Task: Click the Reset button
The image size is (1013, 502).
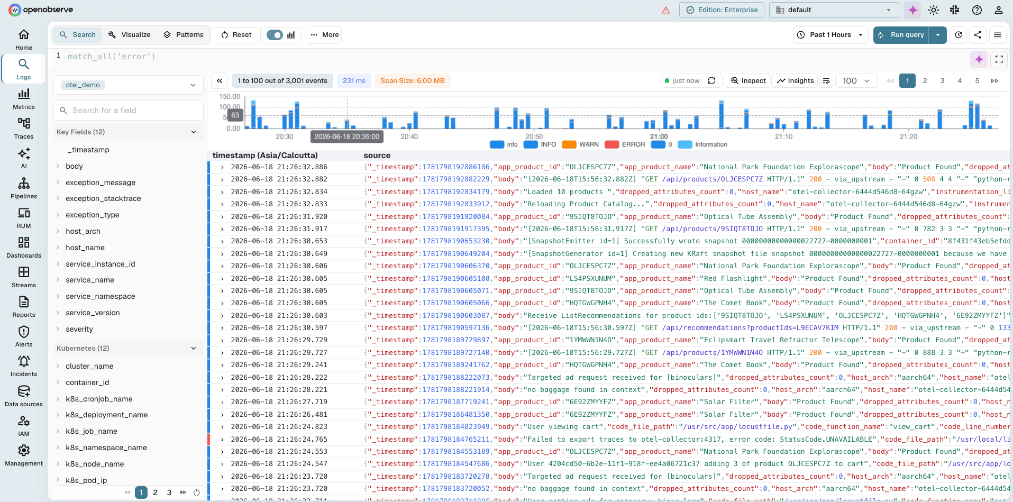Action: 236,35
